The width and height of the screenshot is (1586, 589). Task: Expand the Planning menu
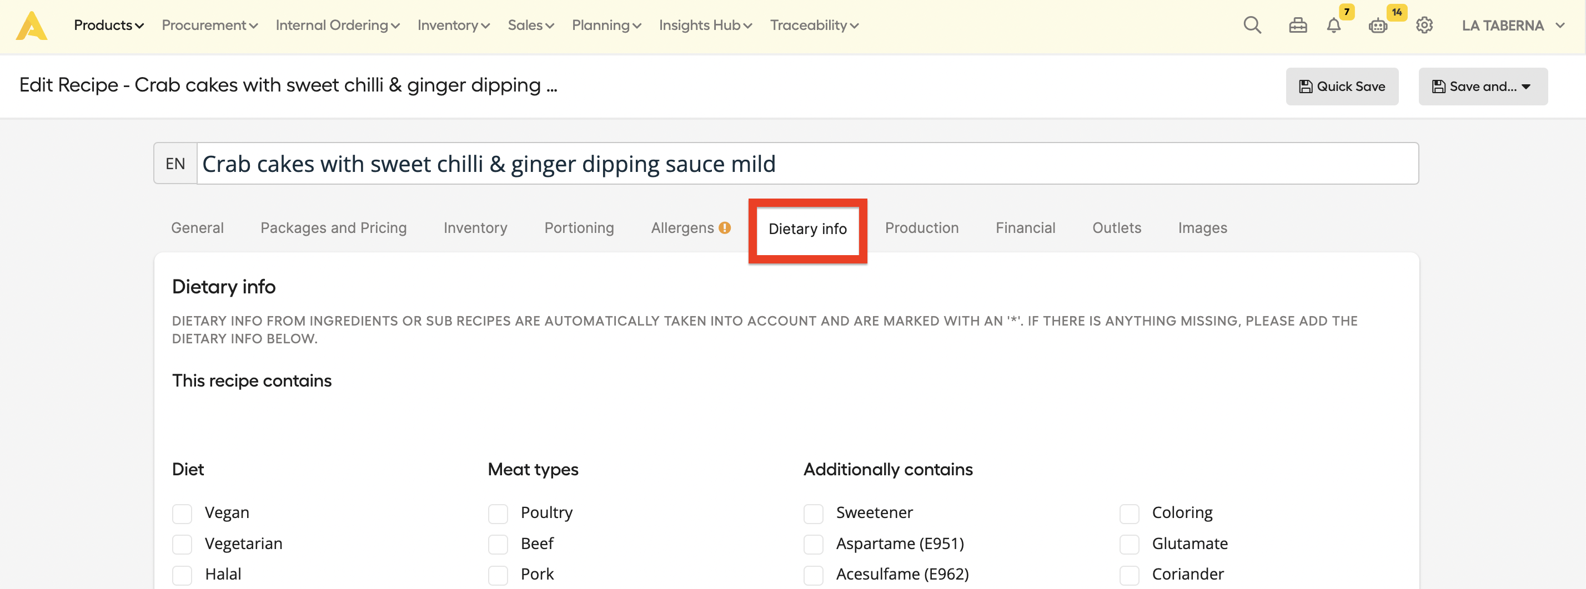point(606,25)
